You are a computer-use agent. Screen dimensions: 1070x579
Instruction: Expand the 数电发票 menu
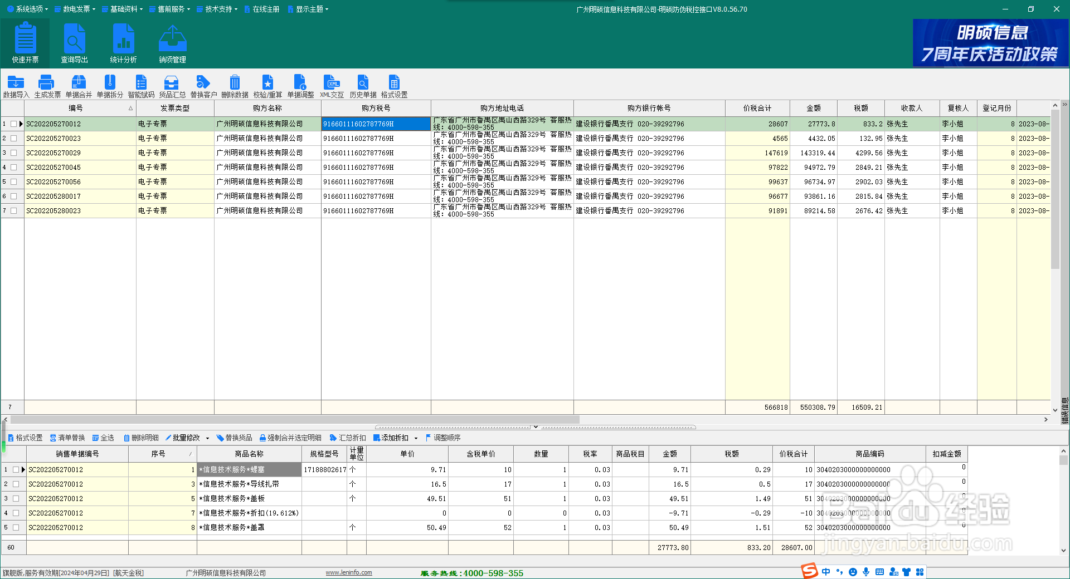coord(75,9)
